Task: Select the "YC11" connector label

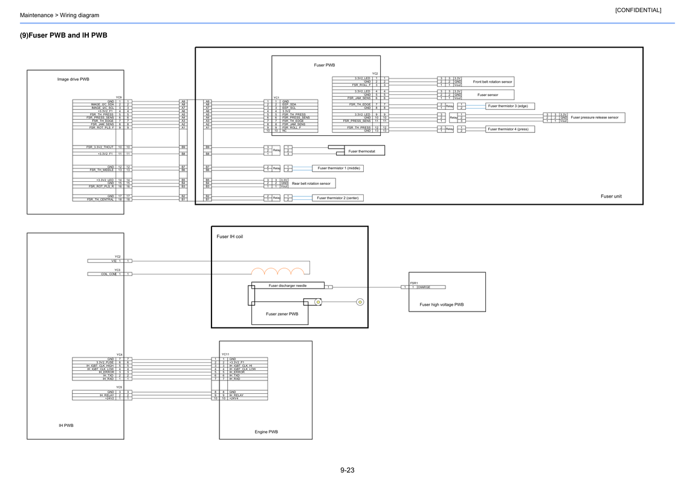Action: click(225, 354)
